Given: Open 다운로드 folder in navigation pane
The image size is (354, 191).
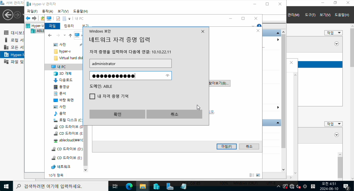Looking at the screenshot, I should (63, 80).
